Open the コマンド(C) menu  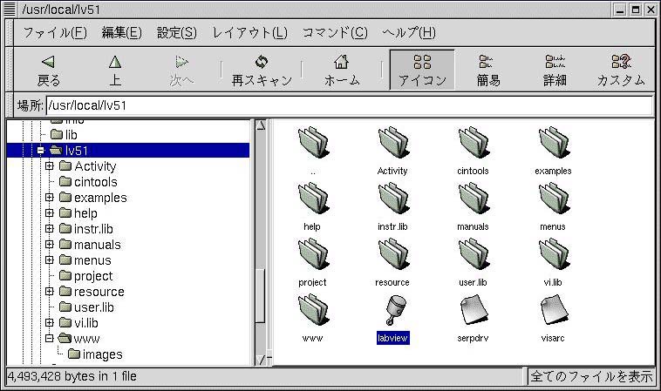click(335, 33)
